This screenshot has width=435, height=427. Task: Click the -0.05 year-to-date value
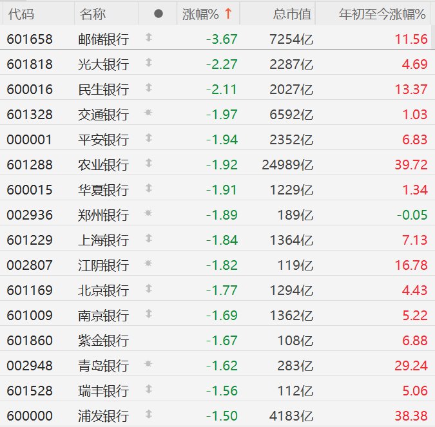point(412,215)
